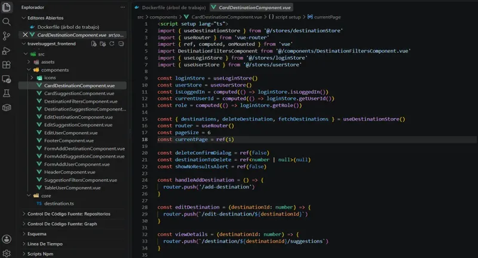Open the Search view icon
This screenshot has height=258, width=478.
coord(7,21)
